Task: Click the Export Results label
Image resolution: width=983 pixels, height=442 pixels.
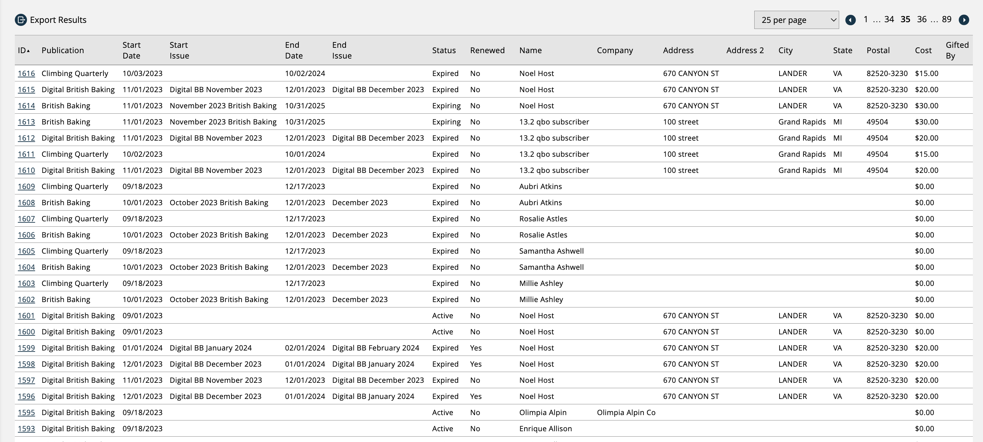Action: (58, 20)
